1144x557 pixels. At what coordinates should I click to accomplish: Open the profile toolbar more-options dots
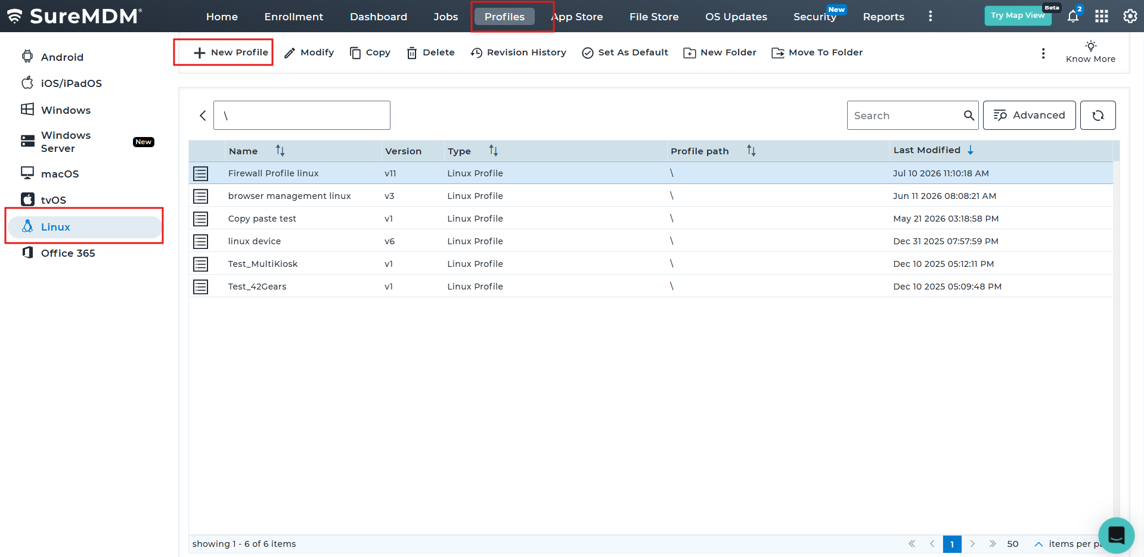click(1043, 53)
